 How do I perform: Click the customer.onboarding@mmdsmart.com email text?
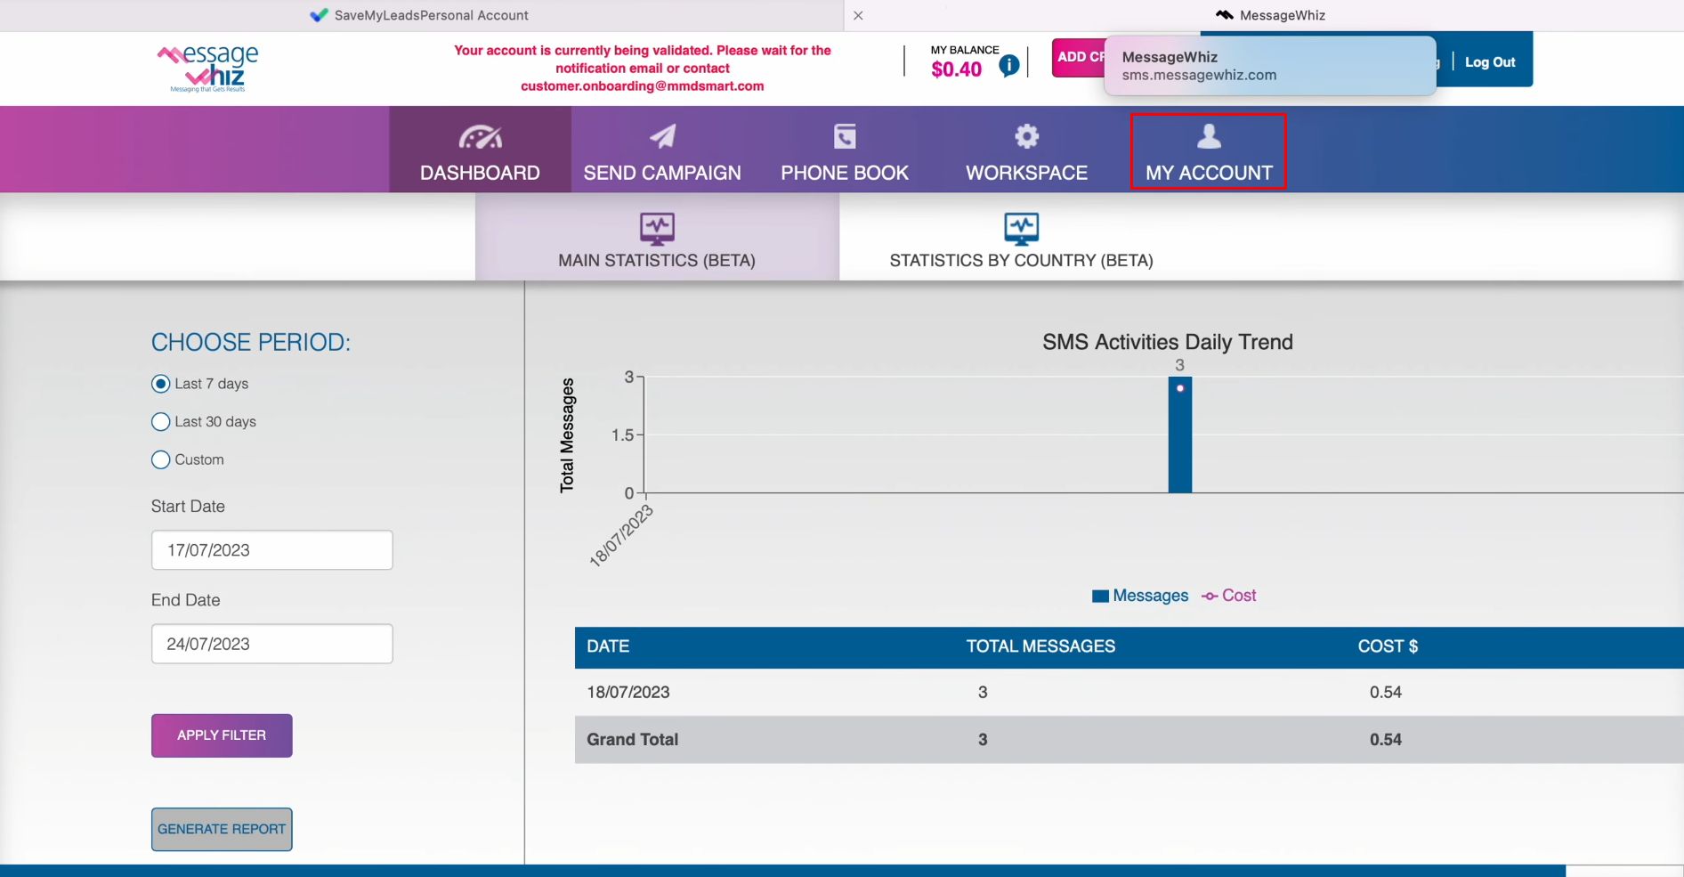coord(643,86)
